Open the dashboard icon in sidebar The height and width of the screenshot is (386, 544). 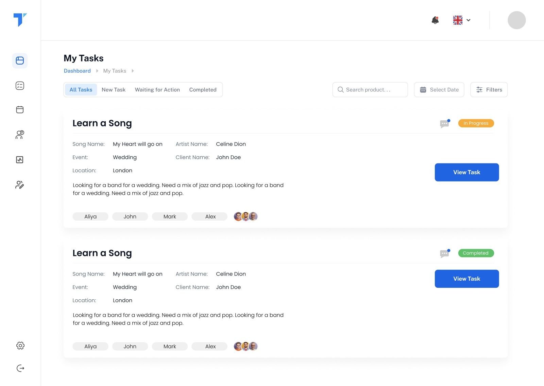point(20,61)
